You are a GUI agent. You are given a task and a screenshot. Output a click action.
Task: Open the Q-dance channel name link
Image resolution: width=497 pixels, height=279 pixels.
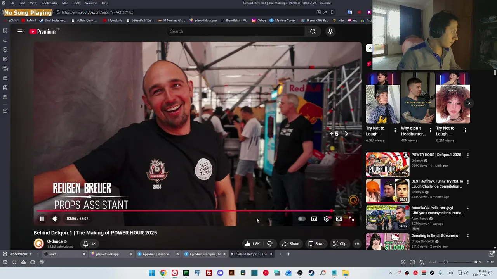(55, 241)
